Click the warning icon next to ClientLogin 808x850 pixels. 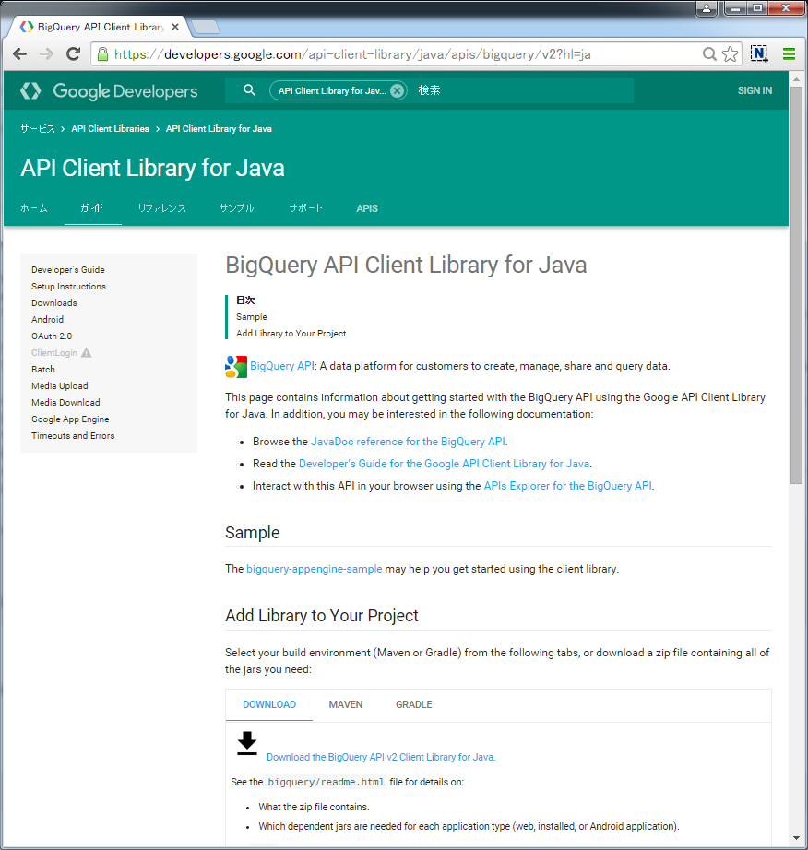pos(88,352)
